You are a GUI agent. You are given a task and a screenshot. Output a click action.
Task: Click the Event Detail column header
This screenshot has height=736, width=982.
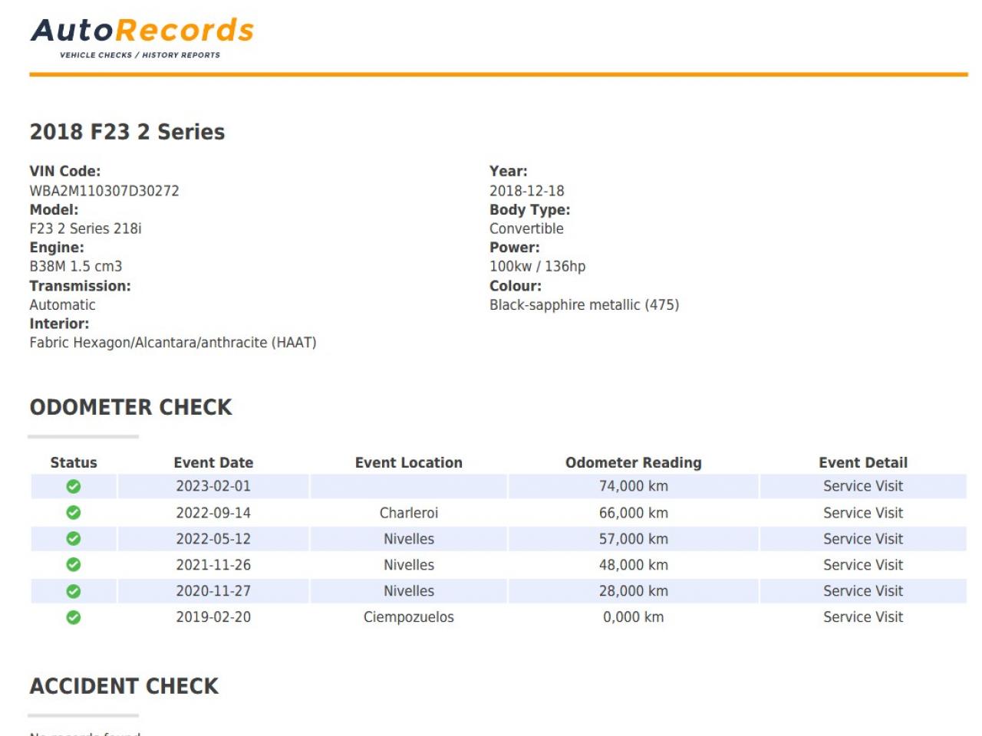862,462
